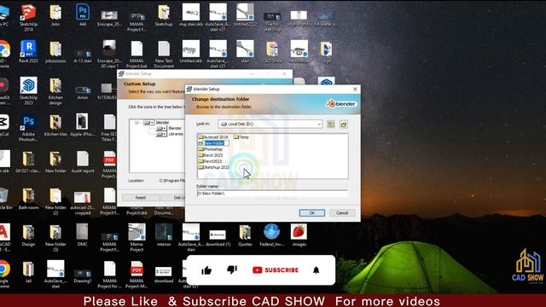Open Enscape 3D view 1 image
Image resolution: width=546 pixels, height=307 pixels.
(109, 54)
